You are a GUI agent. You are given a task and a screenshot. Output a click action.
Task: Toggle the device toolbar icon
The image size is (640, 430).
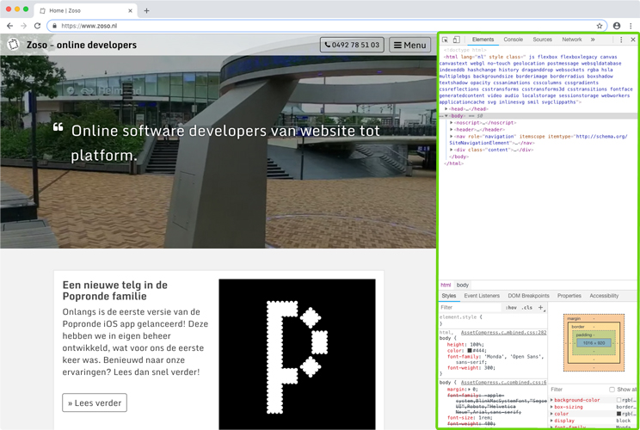pyautogui.click(x=456, y=40)
